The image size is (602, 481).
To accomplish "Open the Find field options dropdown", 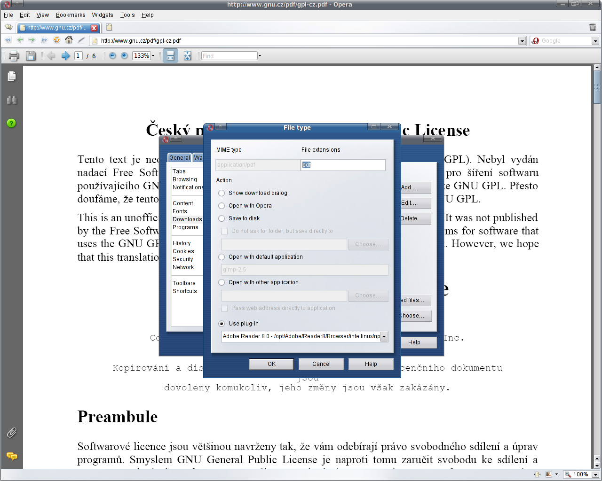I will click(260, 56).
